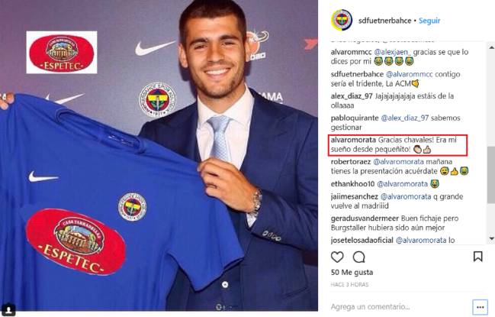Screen dimensions: 495x317
Task: Open sdfuetnerbahce profile avatar
Action: point(342,20)
